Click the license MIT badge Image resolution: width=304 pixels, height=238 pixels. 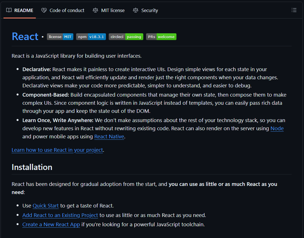60,37
